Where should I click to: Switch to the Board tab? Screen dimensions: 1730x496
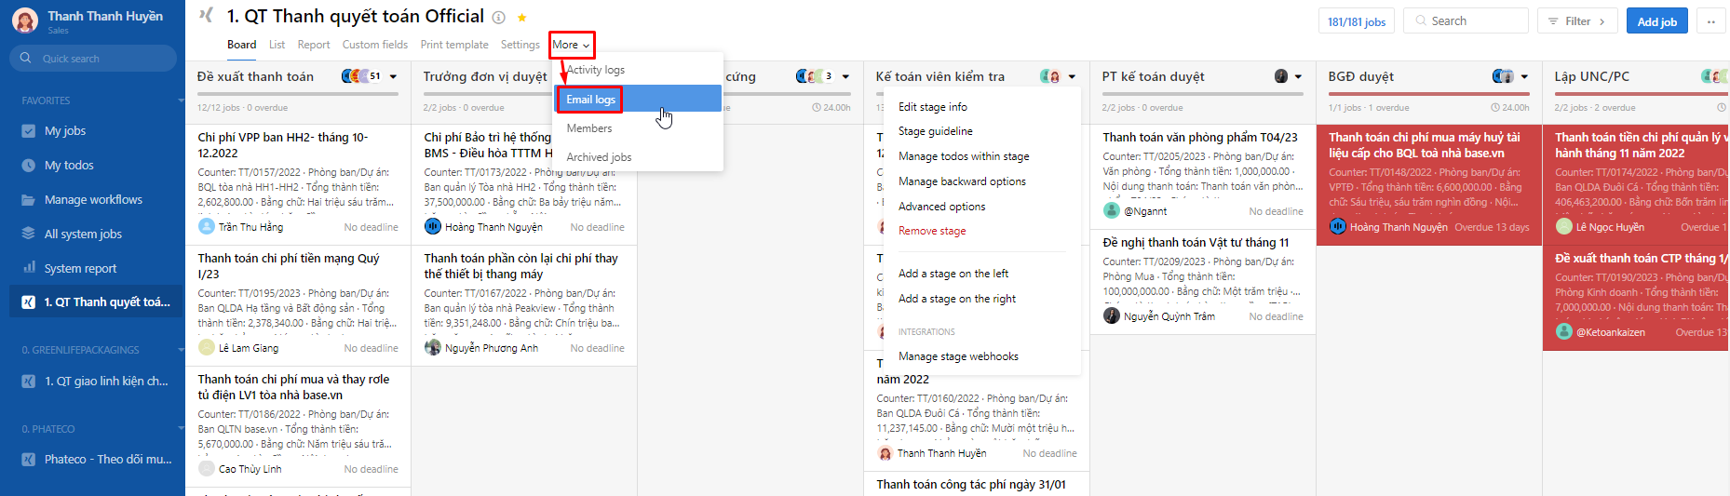tap(242, 45)
